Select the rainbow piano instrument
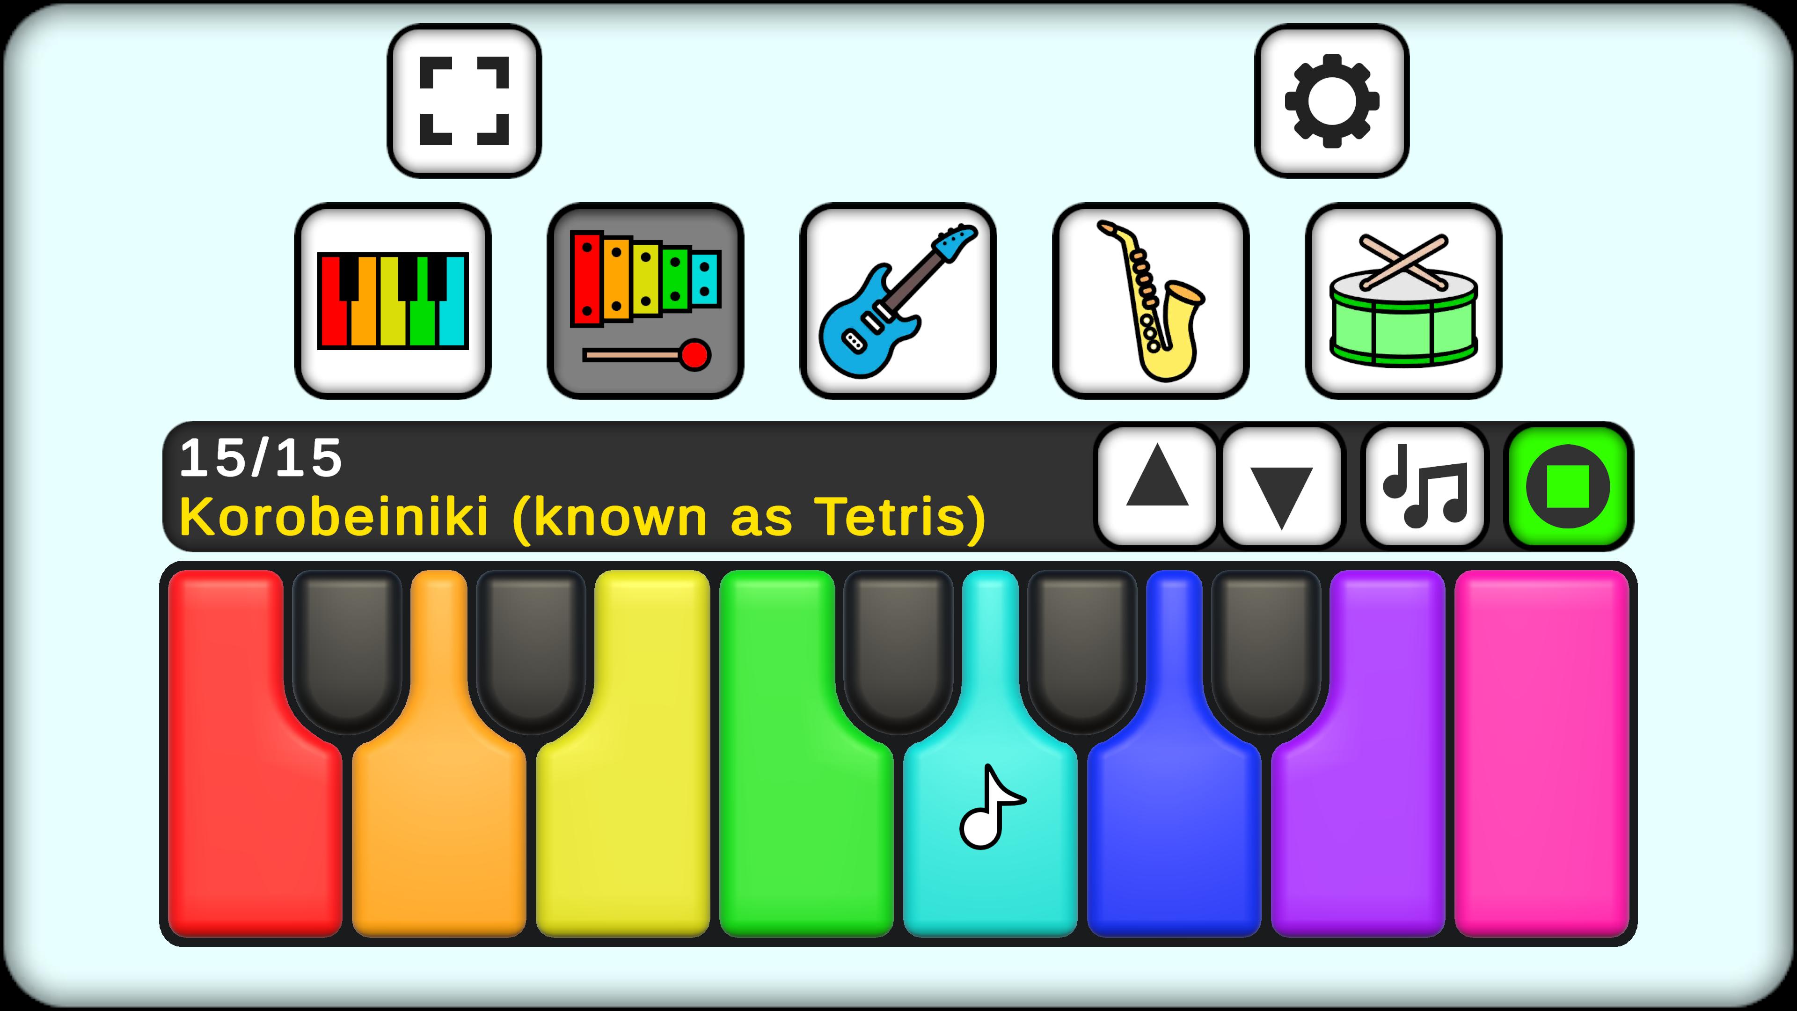The width and height of the screenshot is (1797, 1011). click(393, 300)
